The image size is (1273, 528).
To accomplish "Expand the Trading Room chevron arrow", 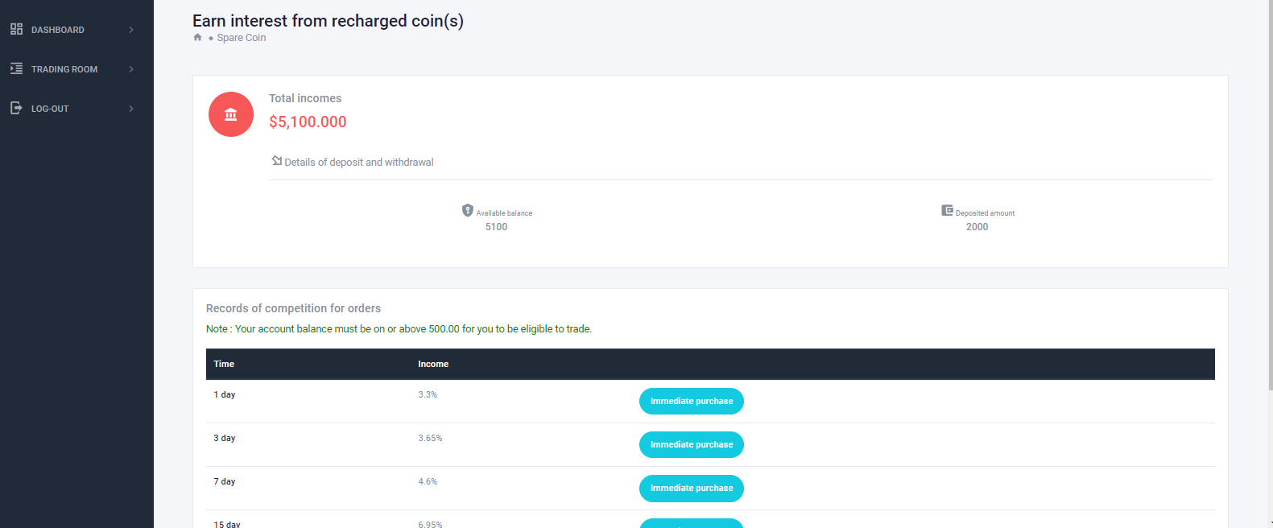I will point(131,69).
